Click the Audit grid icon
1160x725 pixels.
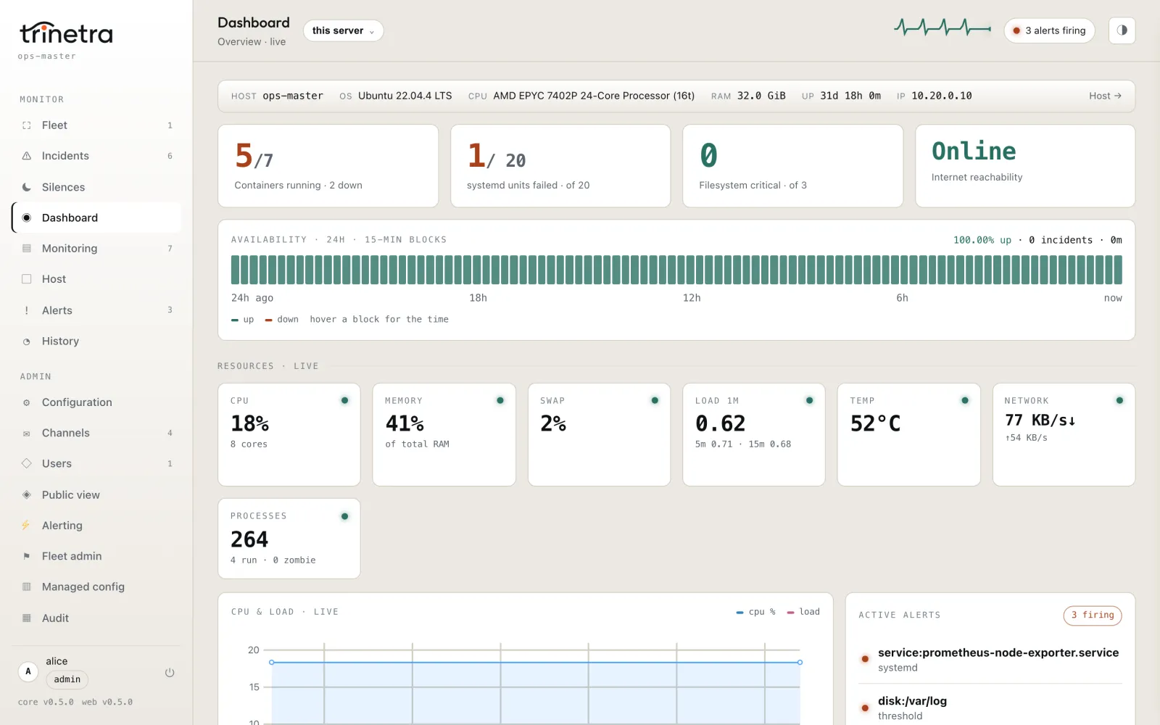point(27,618)
